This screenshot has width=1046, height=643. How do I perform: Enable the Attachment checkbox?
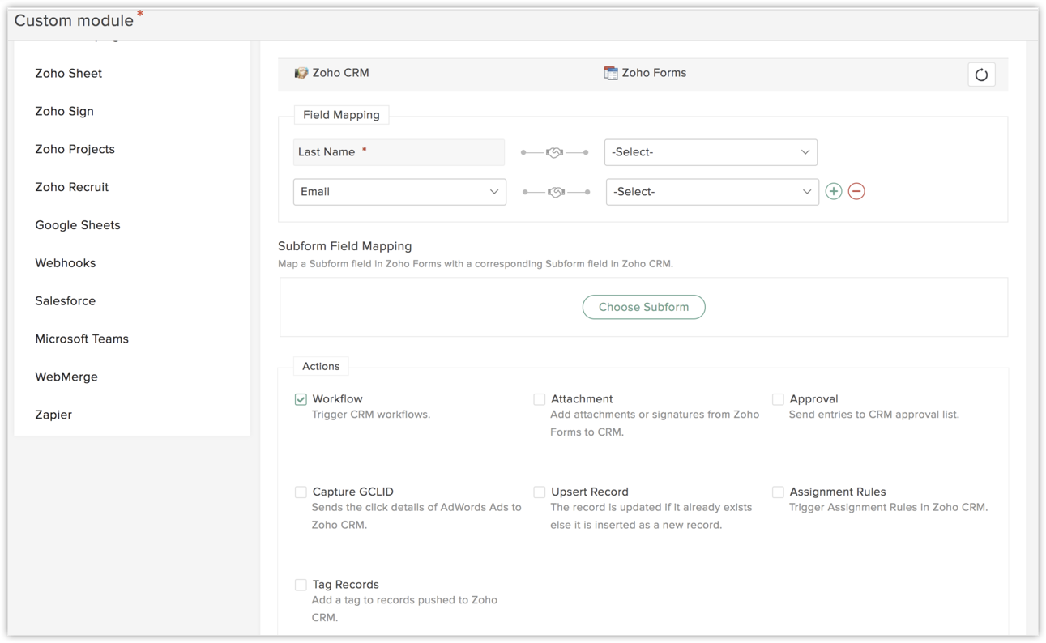click(540, 399)
